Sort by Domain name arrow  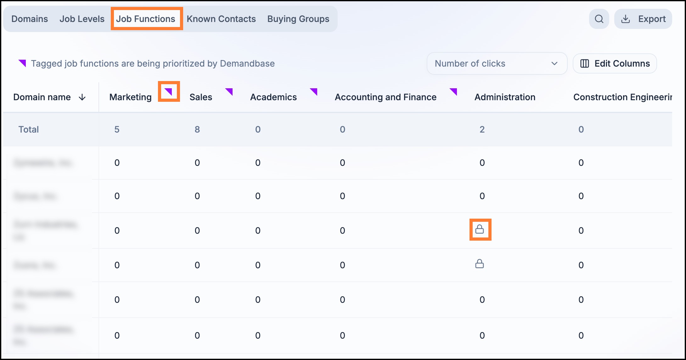tap(82, 97)
